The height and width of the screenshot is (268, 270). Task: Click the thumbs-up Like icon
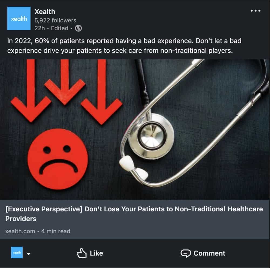click(82, 253)
